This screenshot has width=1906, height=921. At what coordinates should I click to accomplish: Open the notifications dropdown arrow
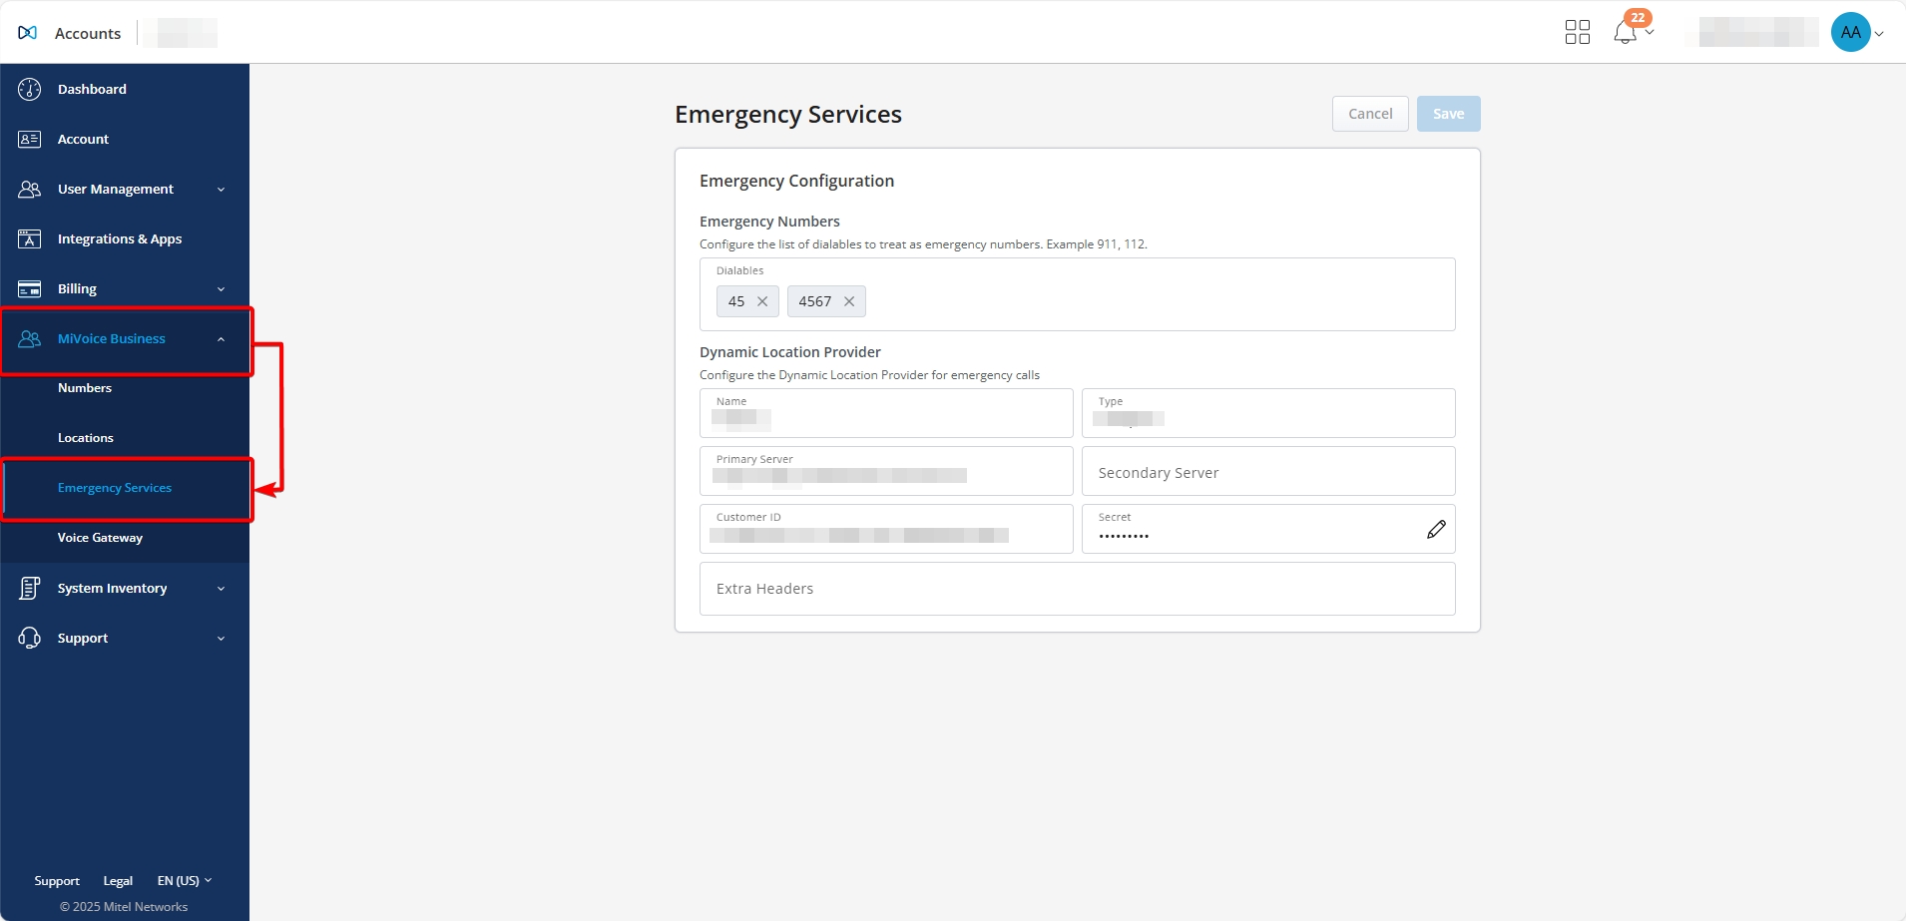1650,33
